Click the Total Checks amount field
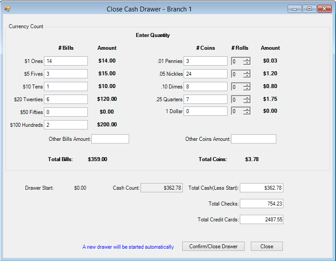 (x=261, y=204)
